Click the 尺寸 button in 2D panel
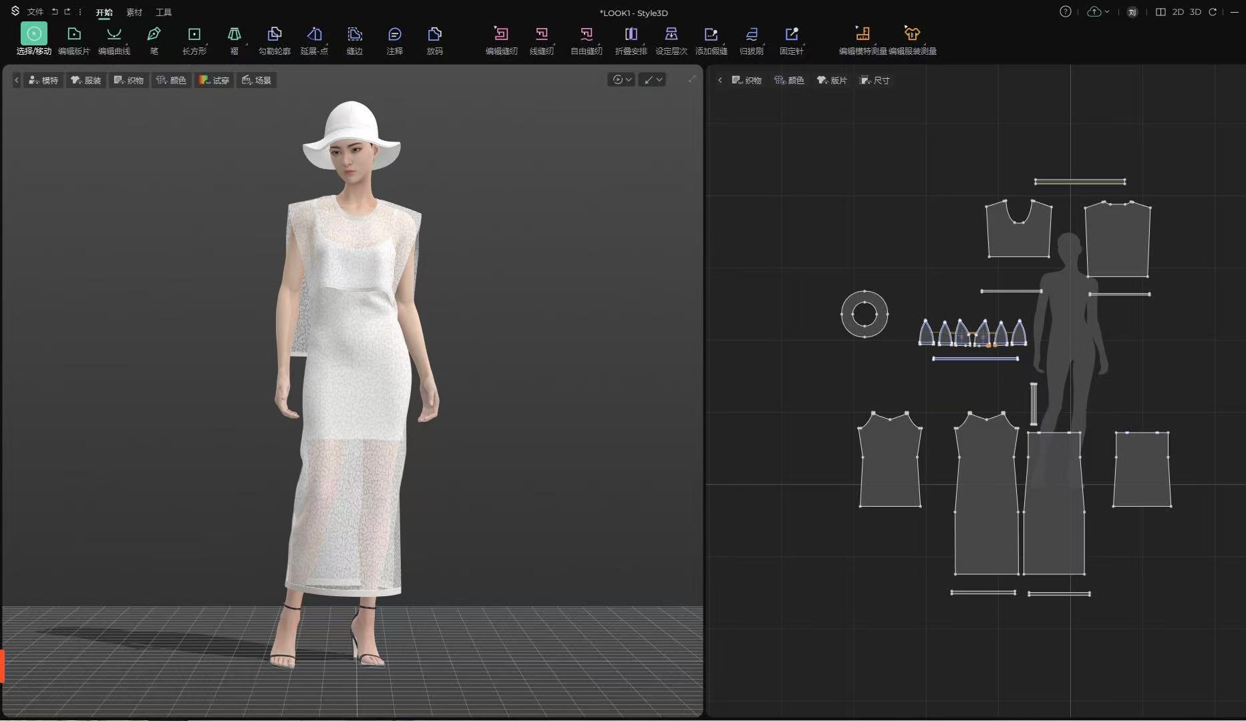The height and width of the screenshot is (721, 1246). (875, 80)
